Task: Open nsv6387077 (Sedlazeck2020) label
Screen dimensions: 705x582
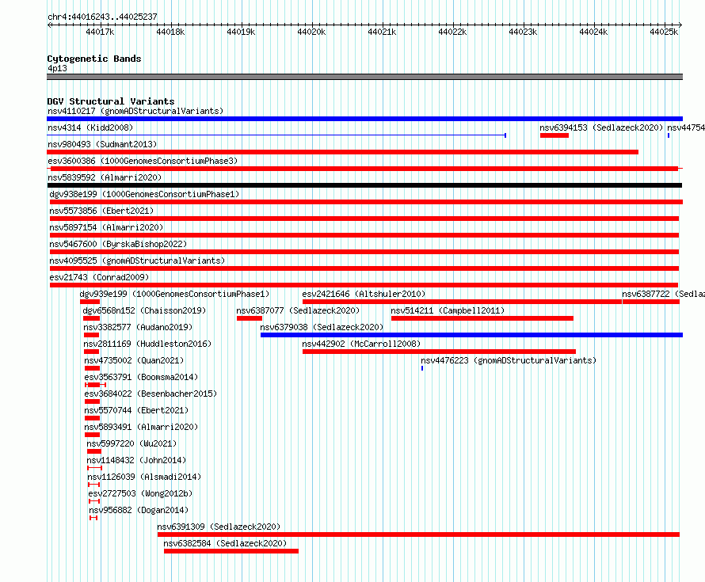Action: click(x=298, y=310)
